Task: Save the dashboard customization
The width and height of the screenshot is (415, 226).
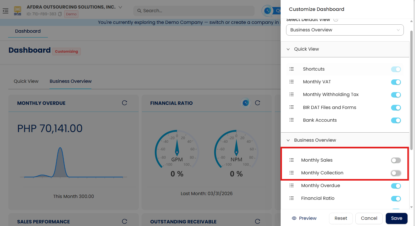Action: point(397,218)
